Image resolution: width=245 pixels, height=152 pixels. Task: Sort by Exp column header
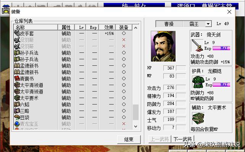[x=92, y=27]
